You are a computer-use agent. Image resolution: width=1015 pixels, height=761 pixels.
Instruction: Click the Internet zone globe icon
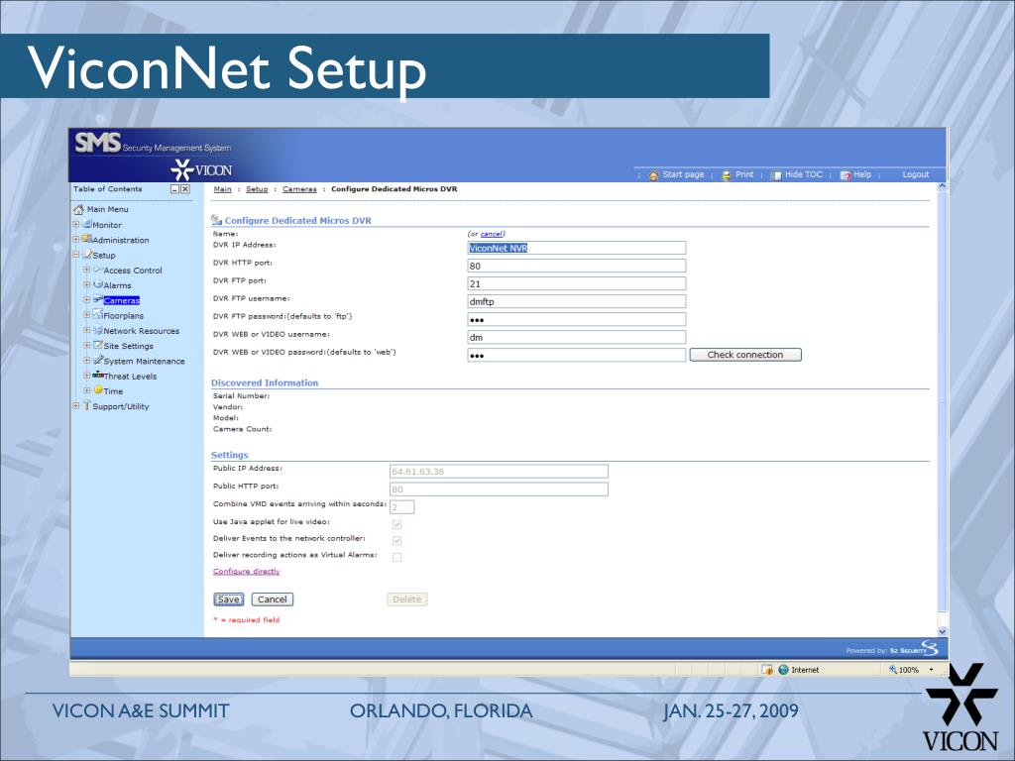pos(783,670)
